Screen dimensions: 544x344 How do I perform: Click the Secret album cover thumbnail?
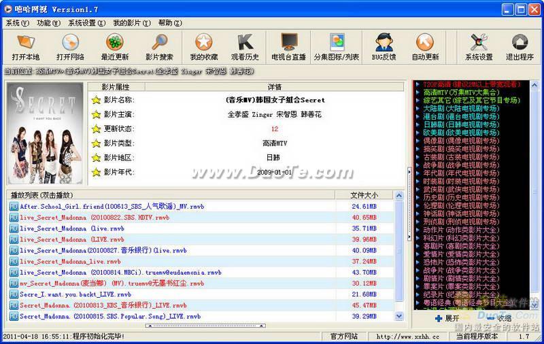coord(45,133)
